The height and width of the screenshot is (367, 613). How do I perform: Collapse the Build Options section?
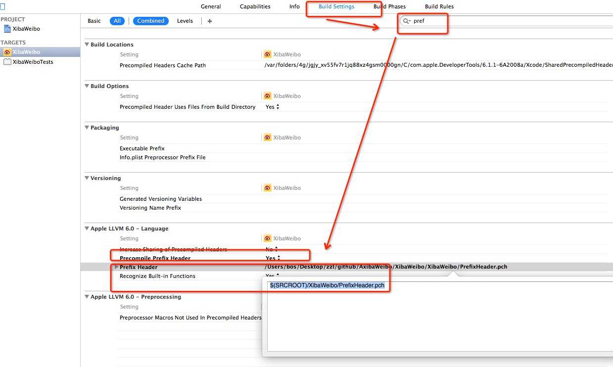pyautogui.click(x=87, y=86)
